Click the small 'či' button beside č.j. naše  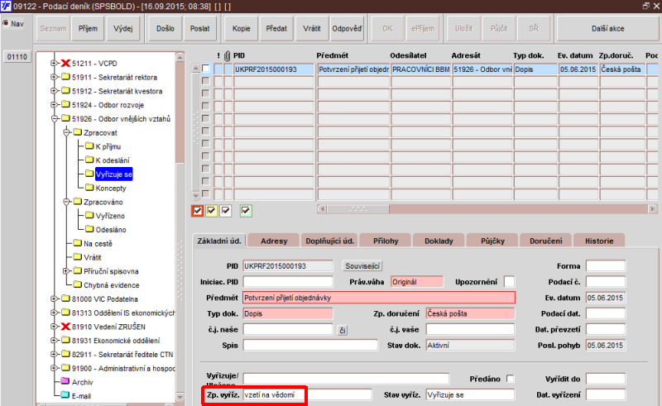coord(343,330)
